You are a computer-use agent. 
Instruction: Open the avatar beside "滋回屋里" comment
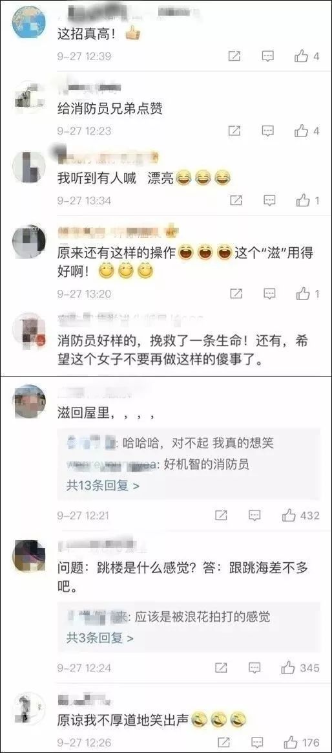pos(29,401)
